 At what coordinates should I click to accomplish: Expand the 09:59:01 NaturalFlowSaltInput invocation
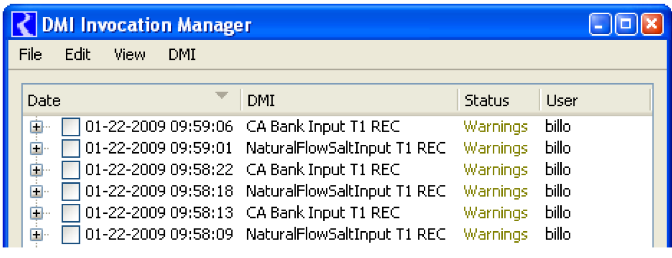tap(36, 148)
